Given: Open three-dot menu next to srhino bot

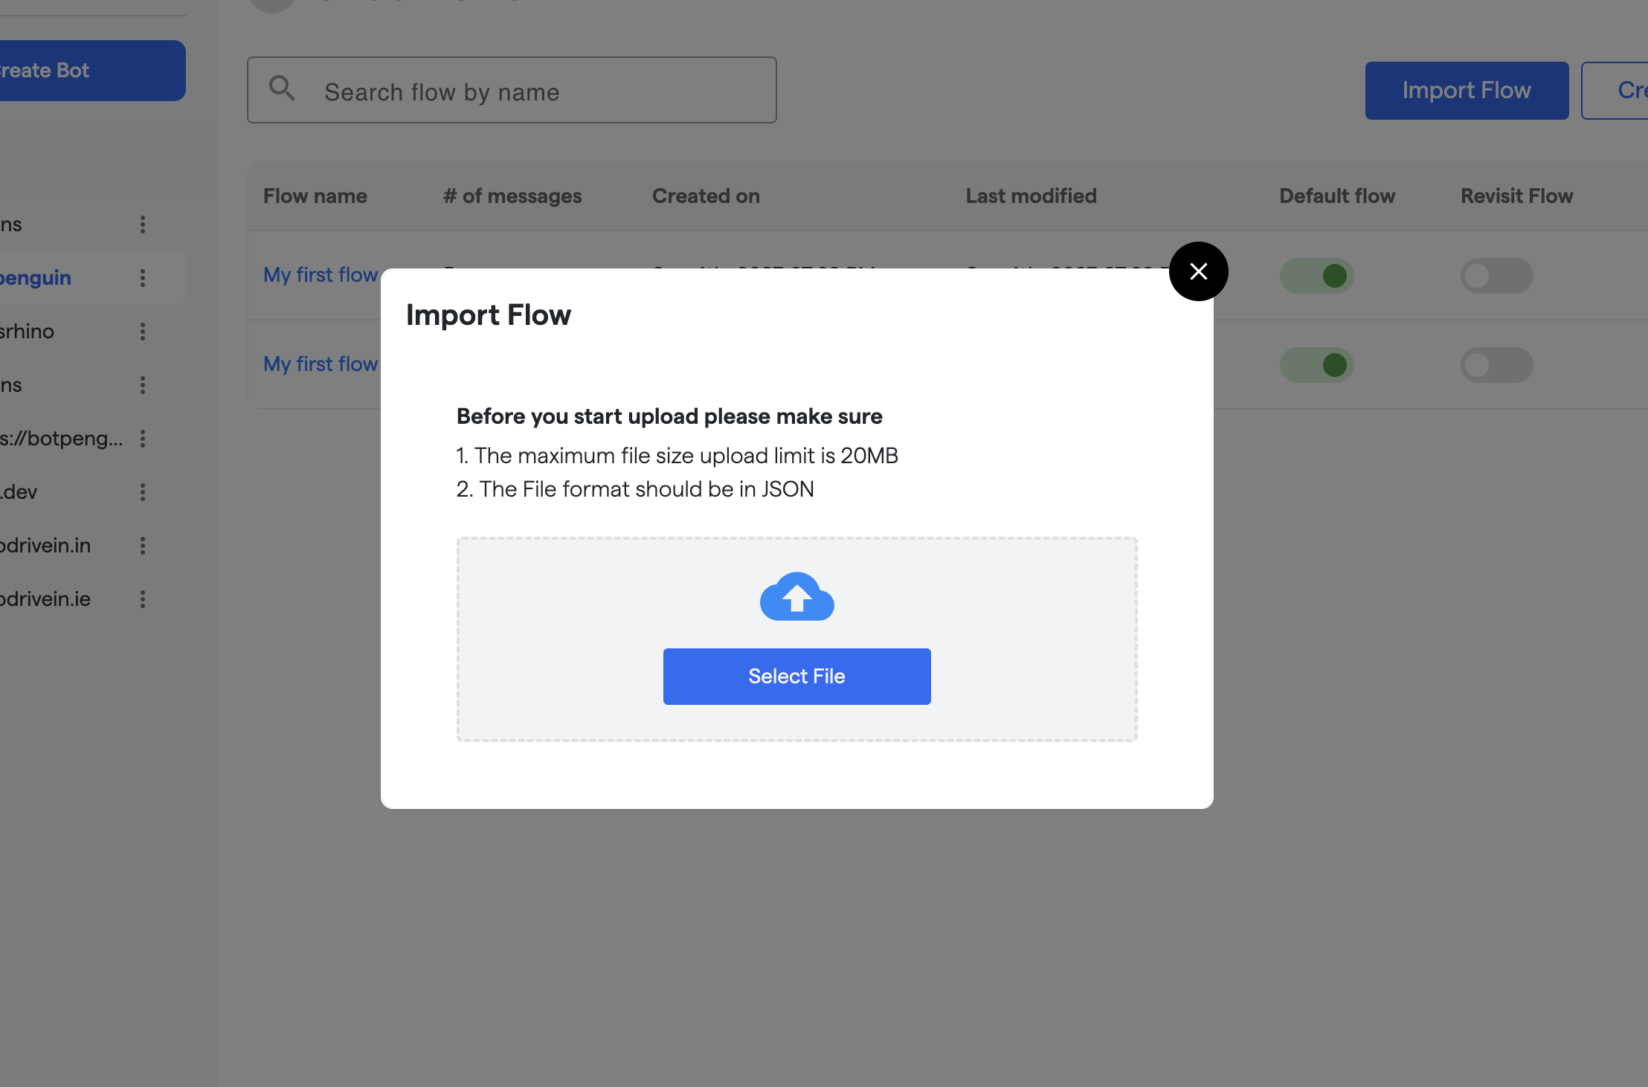Looking at the screenshot, I should [143, 332].
